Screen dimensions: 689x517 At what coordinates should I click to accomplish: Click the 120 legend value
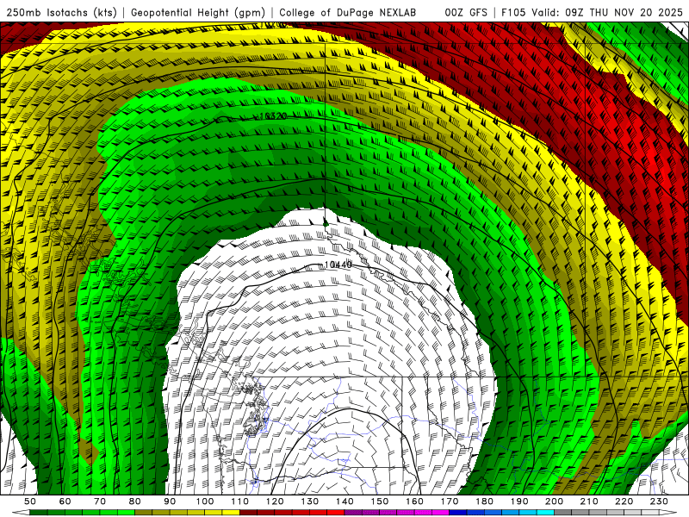tap(275, 501)
